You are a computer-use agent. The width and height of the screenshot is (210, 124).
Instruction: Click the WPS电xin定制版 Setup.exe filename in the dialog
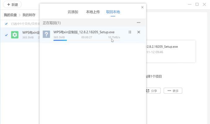pyautogui.click(x=84, y=32)
